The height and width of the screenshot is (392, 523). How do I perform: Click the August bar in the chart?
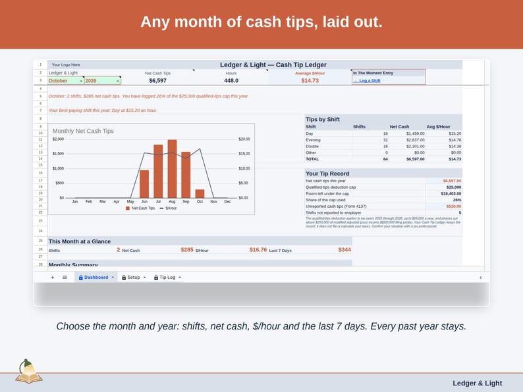coord(172,169)
